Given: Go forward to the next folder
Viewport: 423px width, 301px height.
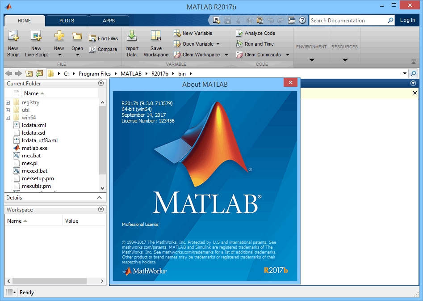Looking at the screenshot, I should [18, 73].
